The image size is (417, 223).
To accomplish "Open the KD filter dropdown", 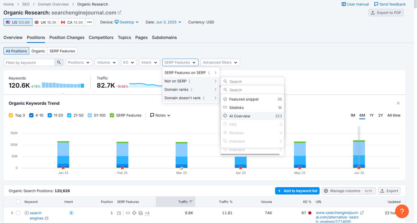I will (x=129, y=62).
